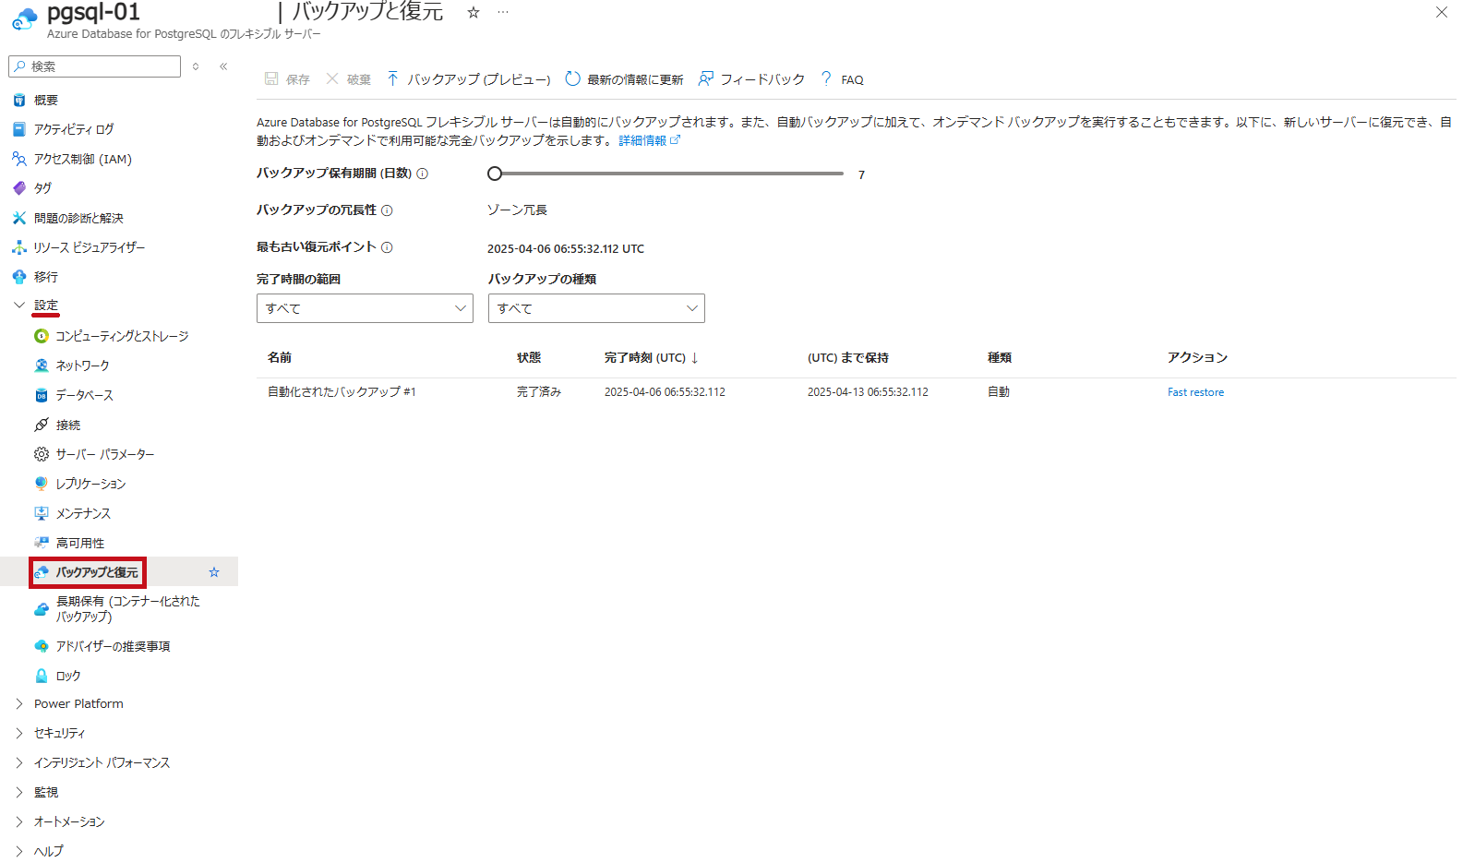The height and width of the screenshot is (863, 1463).
Task: Open データベース settings
Action: pyautogui.click(x=84, y=395)
